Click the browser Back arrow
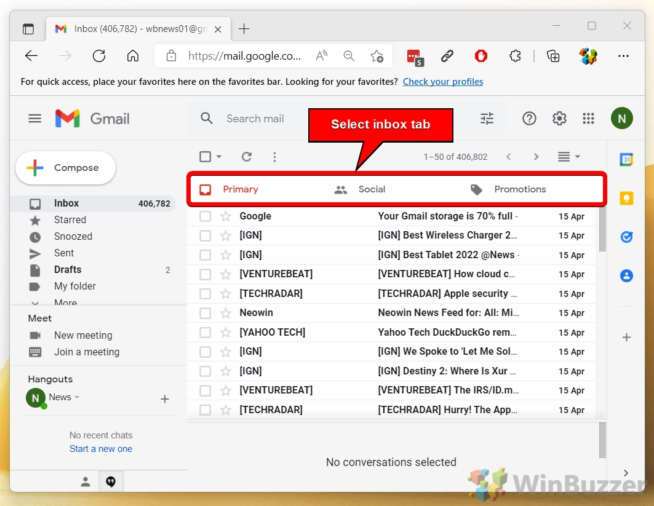 (x=31, y=56)
